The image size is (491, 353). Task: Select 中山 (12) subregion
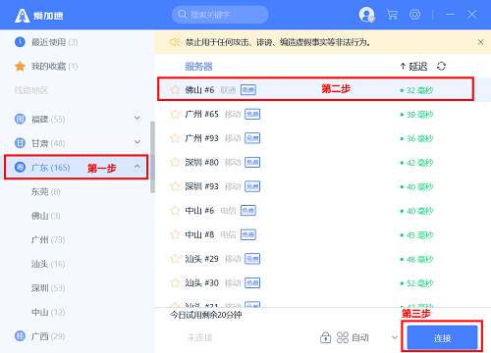click(x=48, y=312)
